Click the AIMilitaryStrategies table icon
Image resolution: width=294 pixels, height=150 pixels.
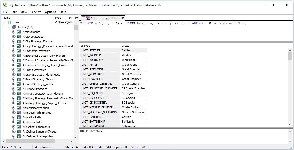click(19, 89)
